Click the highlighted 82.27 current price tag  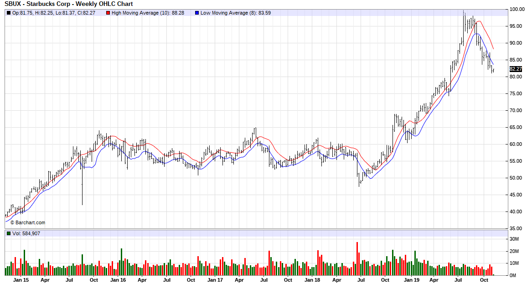pos(515,69)
